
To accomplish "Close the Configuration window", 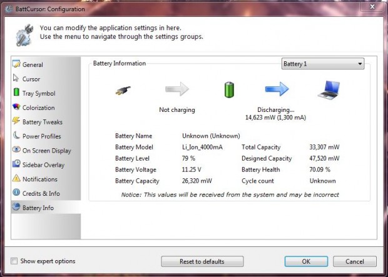I will (x=372, y=7).
